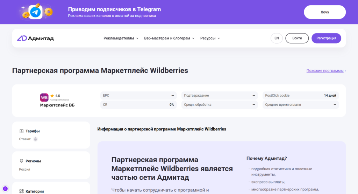Click the WB Wildberries logo
Screen dimensions: 358x194
(x=44, y=97)
